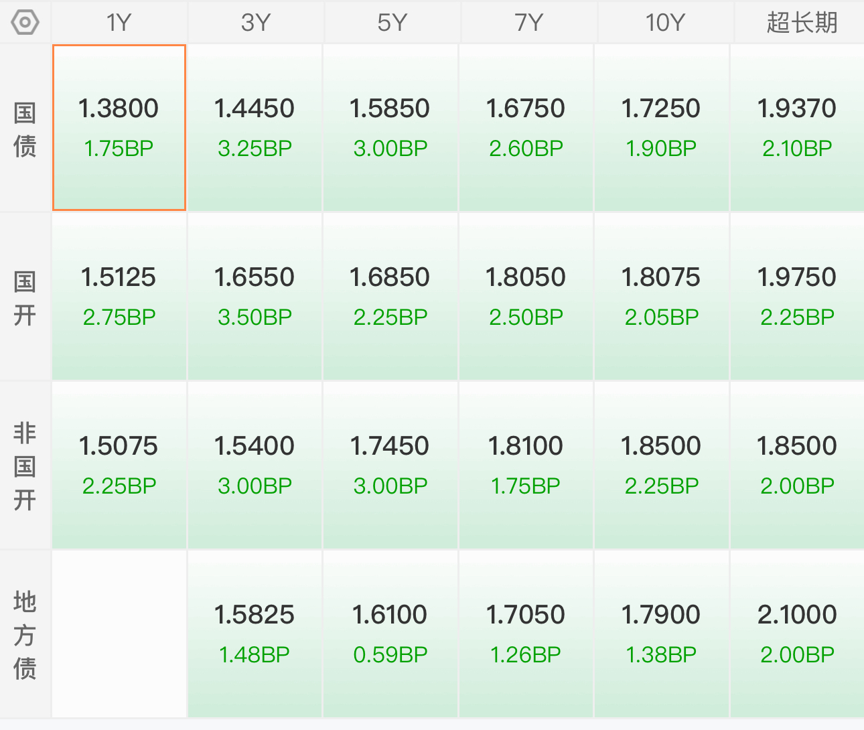Click the 国开 超长期 cell 1.9750

point(797,297)
